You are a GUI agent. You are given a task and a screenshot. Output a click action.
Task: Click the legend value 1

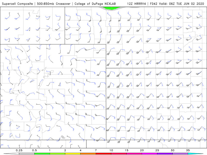(50, 150)
